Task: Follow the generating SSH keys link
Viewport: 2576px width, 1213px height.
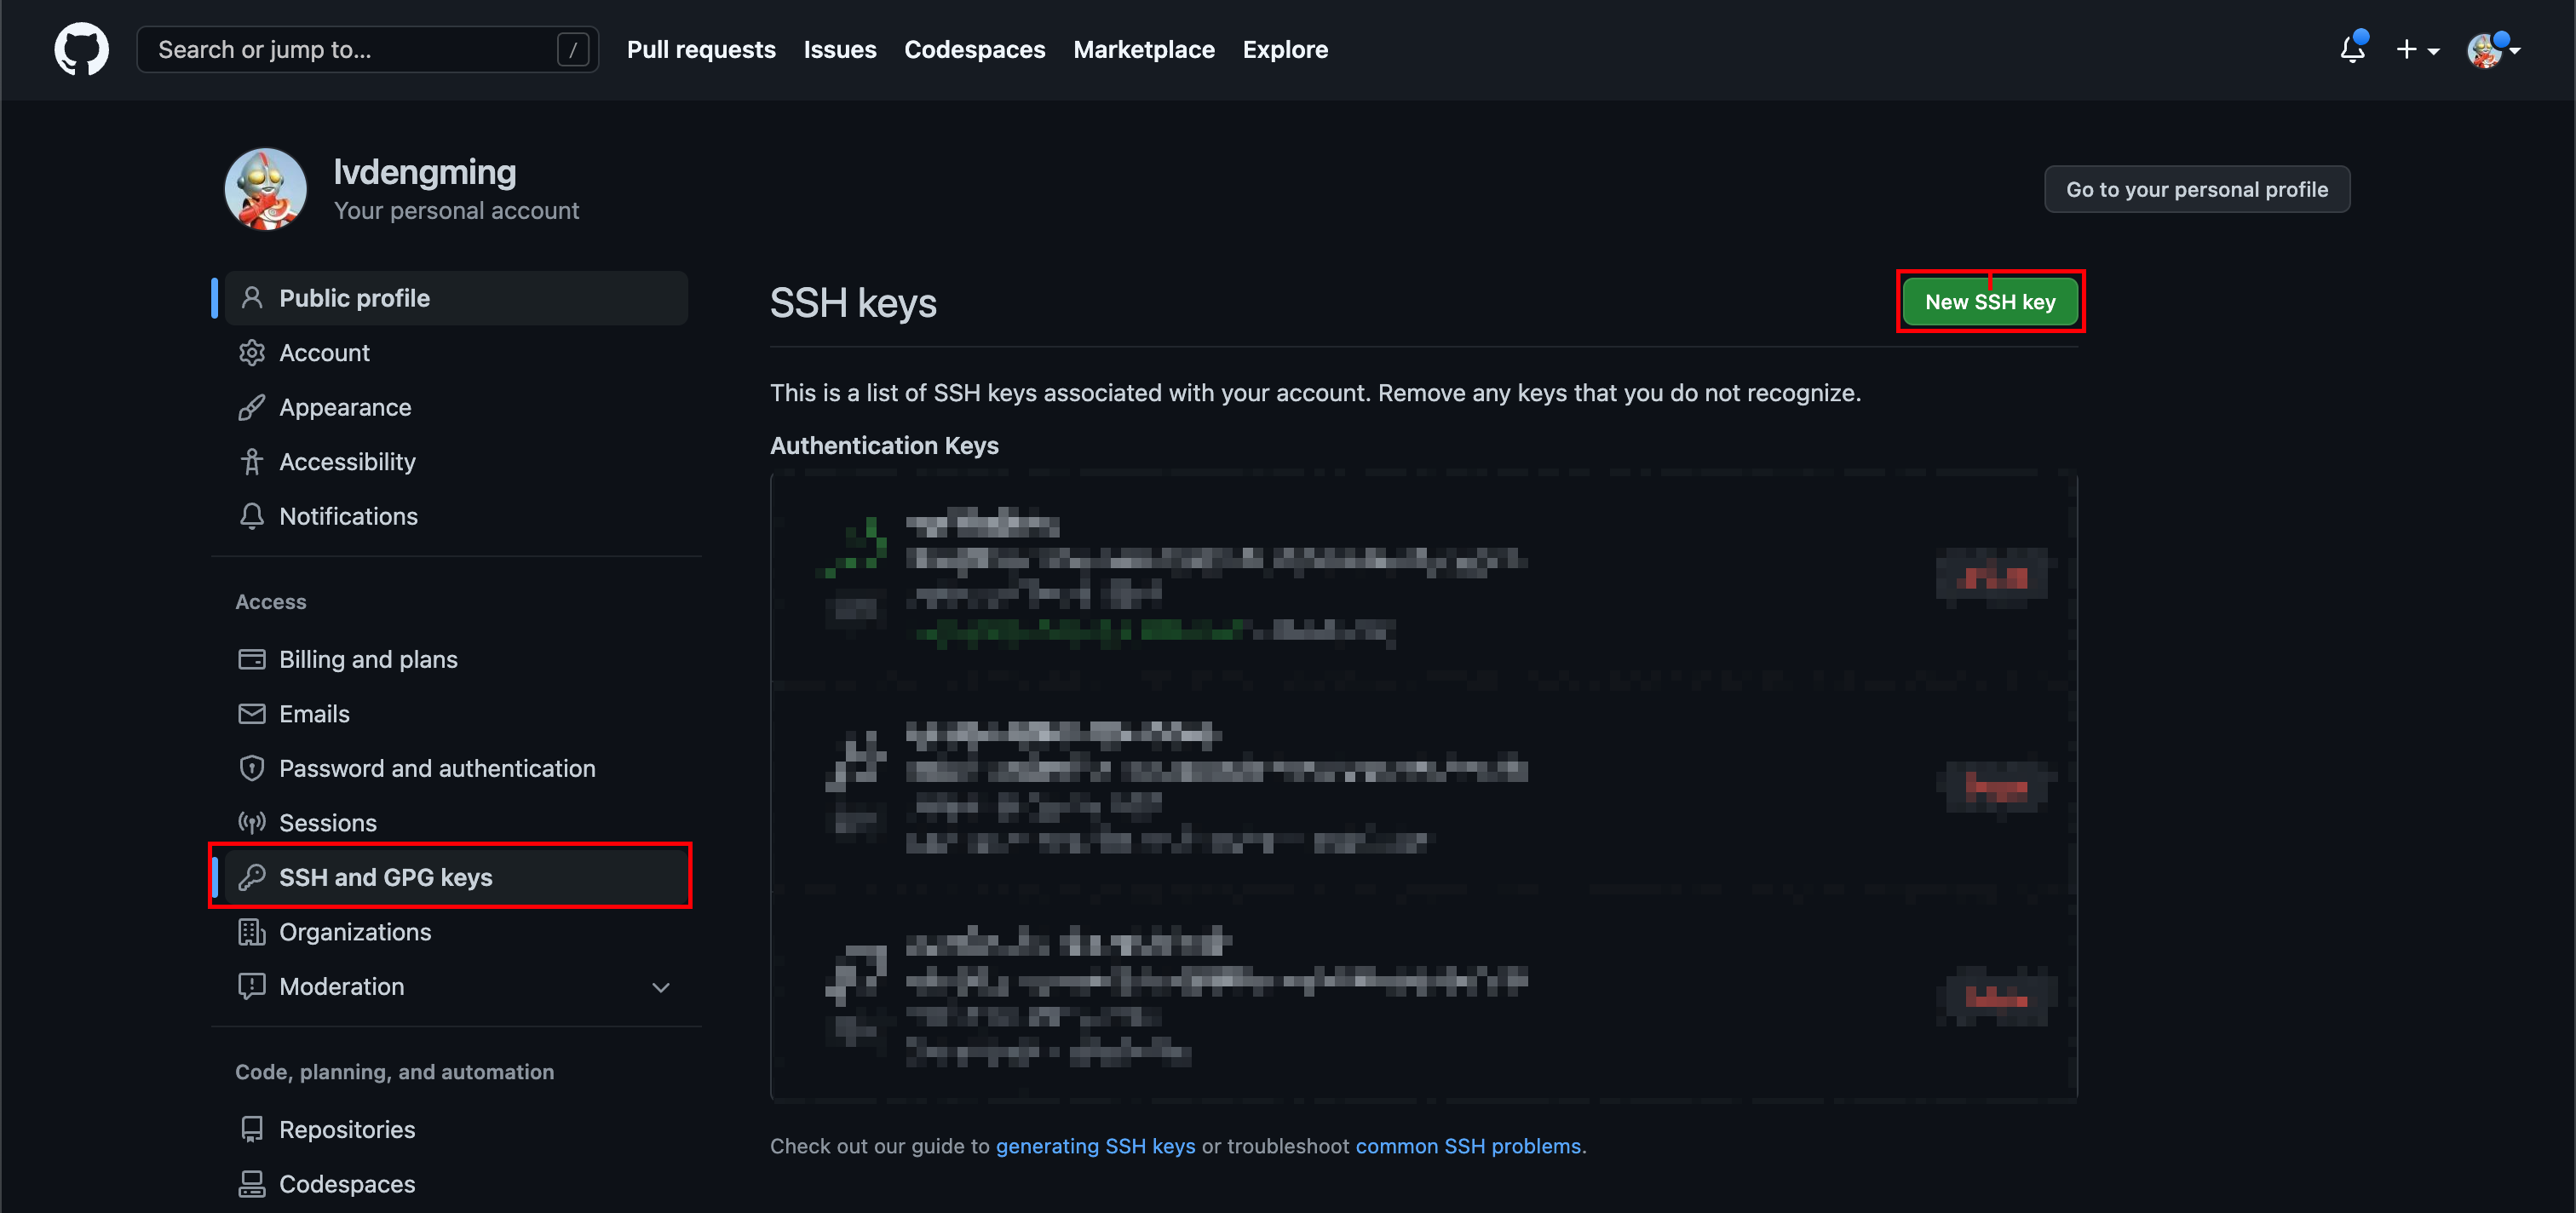Action: pyautogui.click(x=1095, y=1146)
